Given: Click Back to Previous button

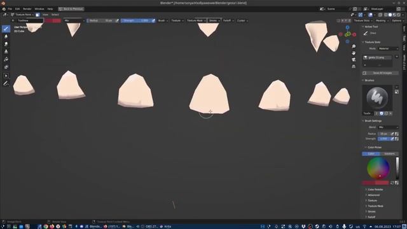Looking at the screenshot, I should [x=71, y=9].
